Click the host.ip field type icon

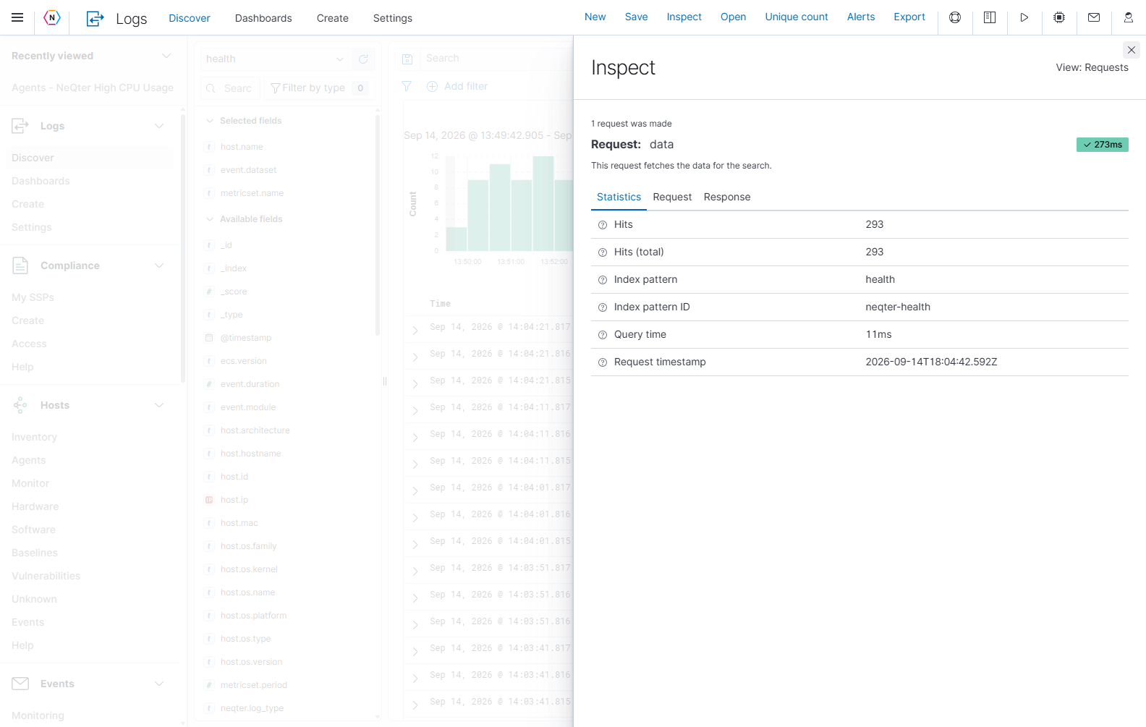pos(209,500)
